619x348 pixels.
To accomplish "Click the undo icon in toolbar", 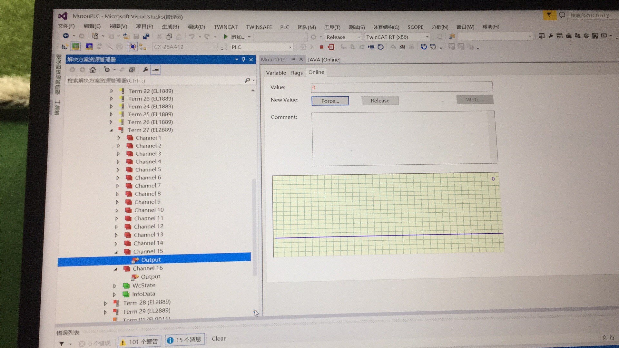I will tap(192, 36).
